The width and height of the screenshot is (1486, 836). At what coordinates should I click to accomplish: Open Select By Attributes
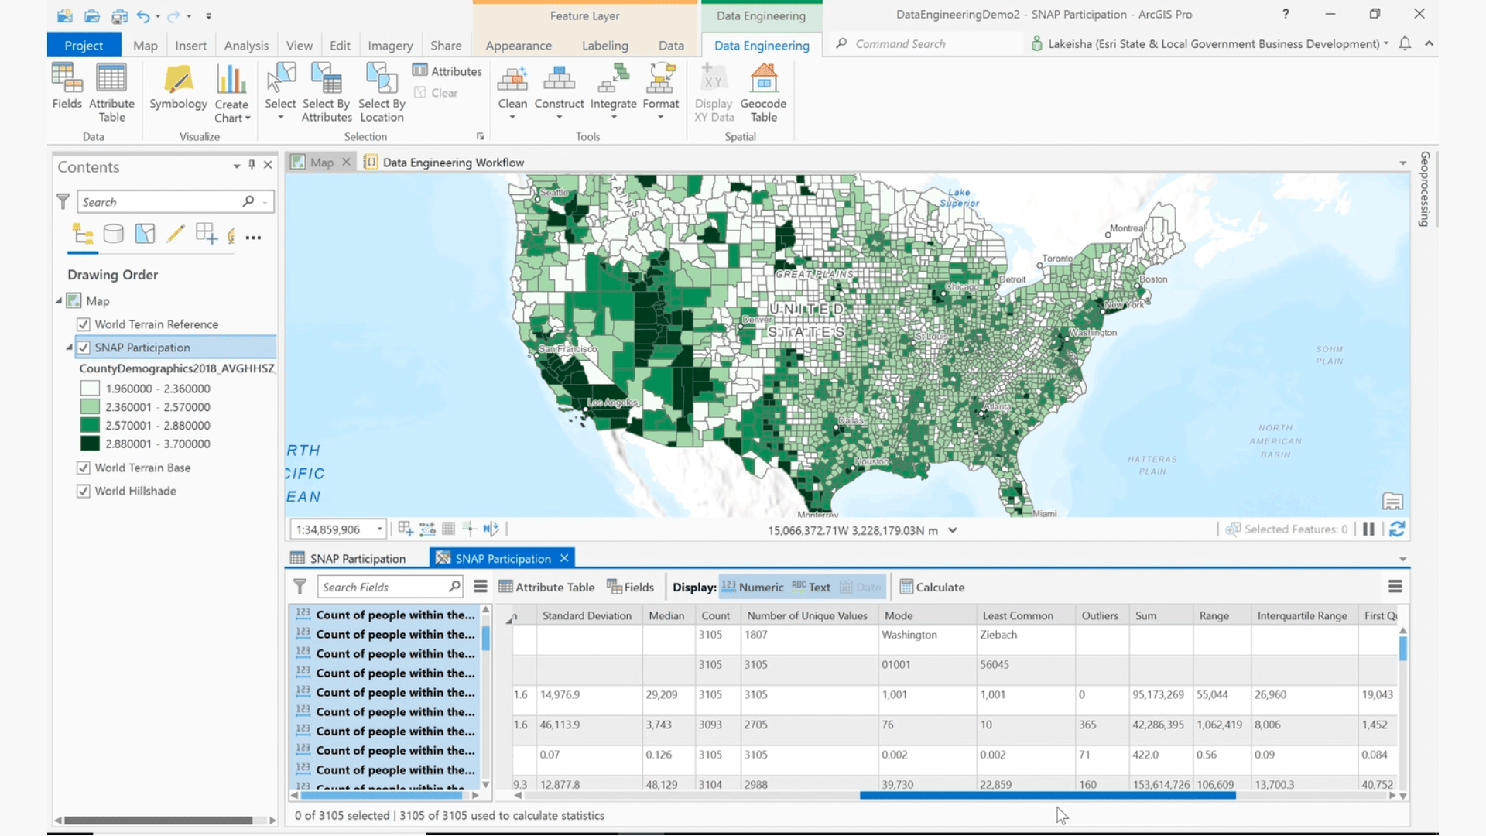click(326, 93)
